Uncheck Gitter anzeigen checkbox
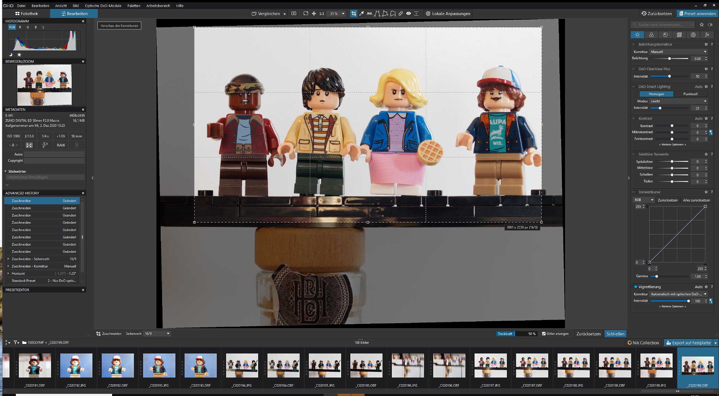 pyautogui.click(x=544, y=334)
